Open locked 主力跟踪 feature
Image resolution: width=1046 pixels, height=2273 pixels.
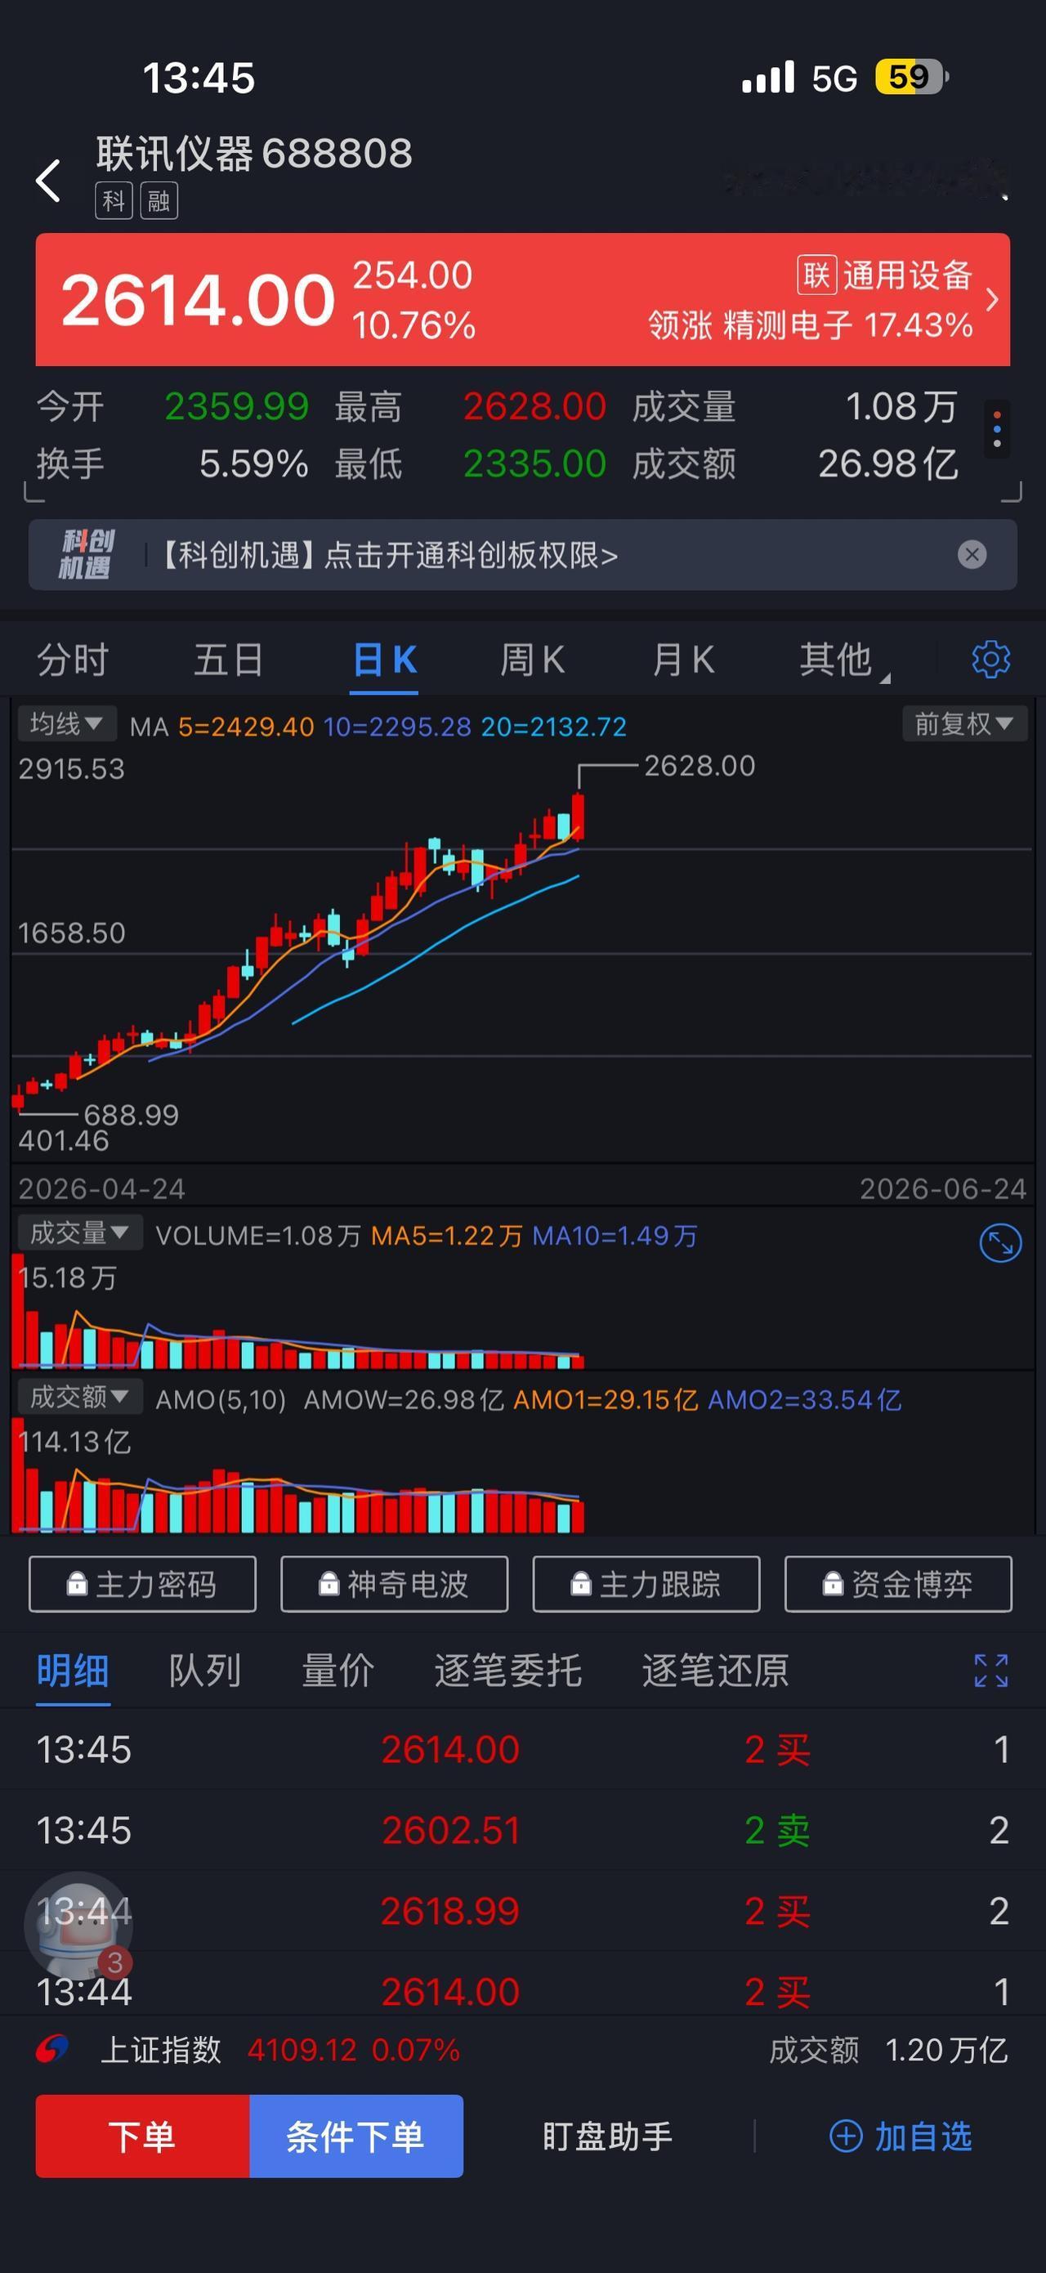(646, 1584)
